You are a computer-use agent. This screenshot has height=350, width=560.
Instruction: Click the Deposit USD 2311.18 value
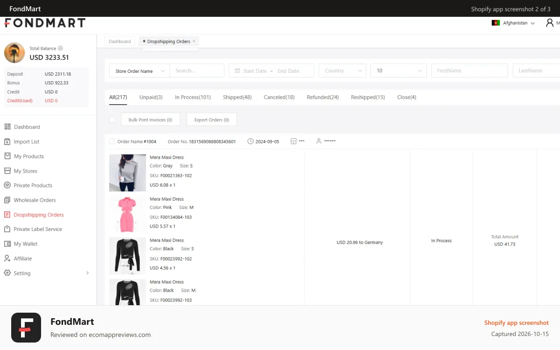pyautogui.click(x=58, y=74)
